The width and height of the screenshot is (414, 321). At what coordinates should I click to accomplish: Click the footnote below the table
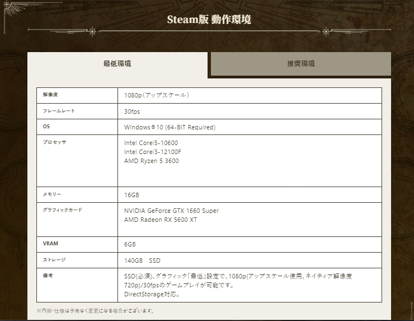coord(95,310)
